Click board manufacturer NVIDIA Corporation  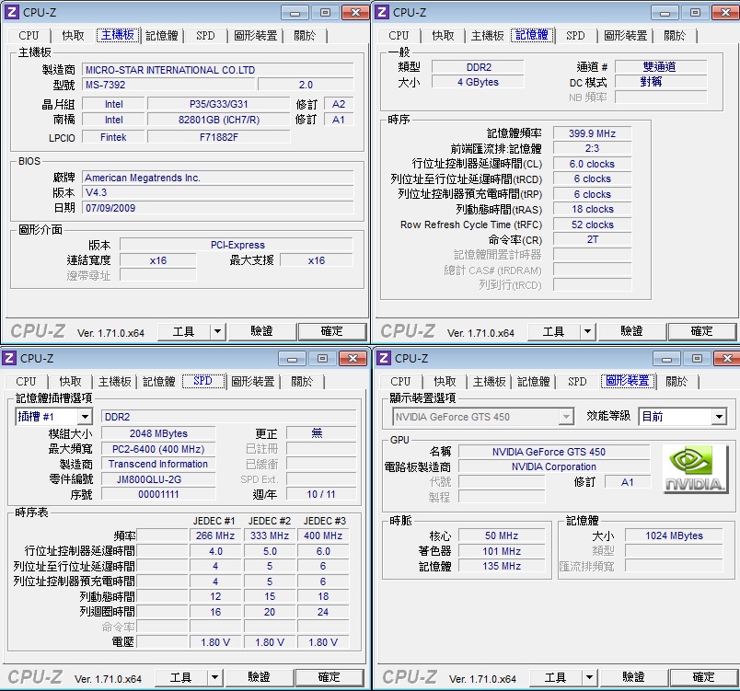tap(554, 467)
